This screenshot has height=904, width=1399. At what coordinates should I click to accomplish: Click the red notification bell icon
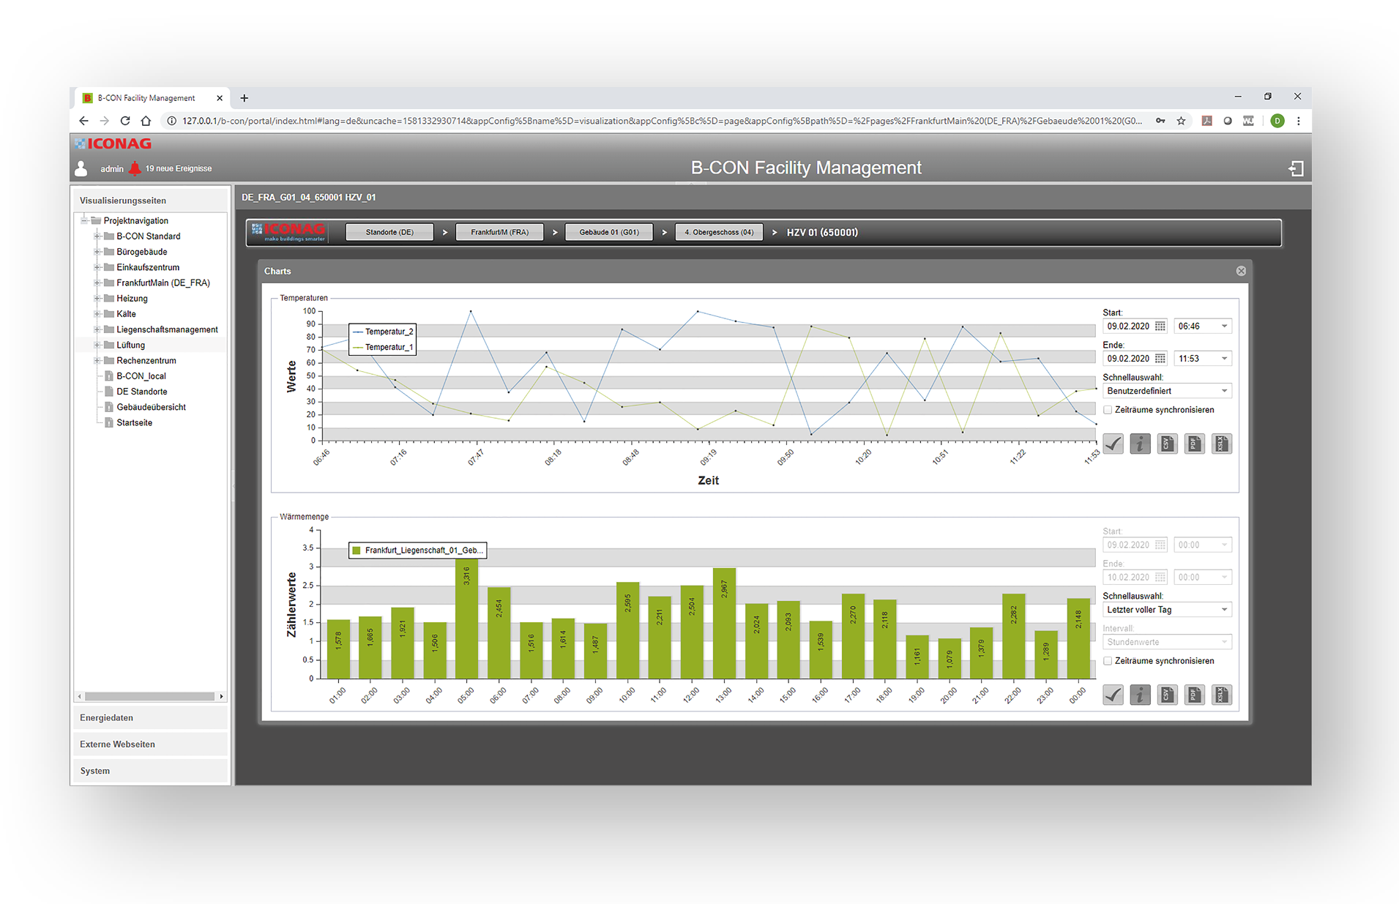pos(135,168)
